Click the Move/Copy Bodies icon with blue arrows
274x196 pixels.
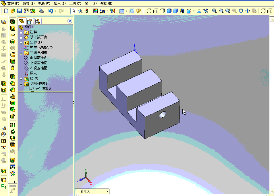pyautogui.click(x=13, y=174)
